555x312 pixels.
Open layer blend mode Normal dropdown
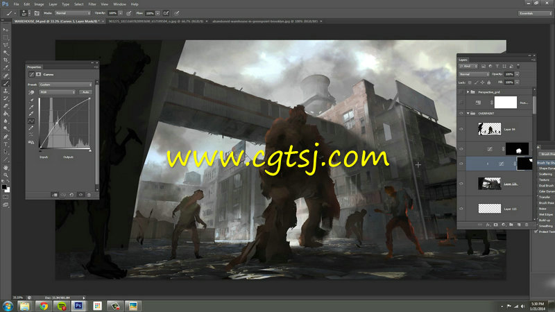[x=474, y=74]
